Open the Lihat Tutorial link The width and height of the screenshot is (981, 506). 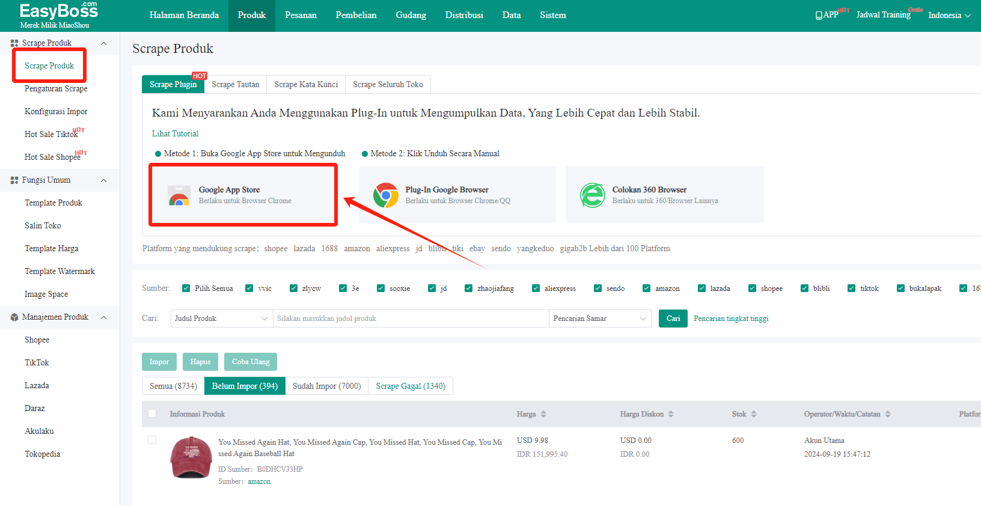click(175, 134)
